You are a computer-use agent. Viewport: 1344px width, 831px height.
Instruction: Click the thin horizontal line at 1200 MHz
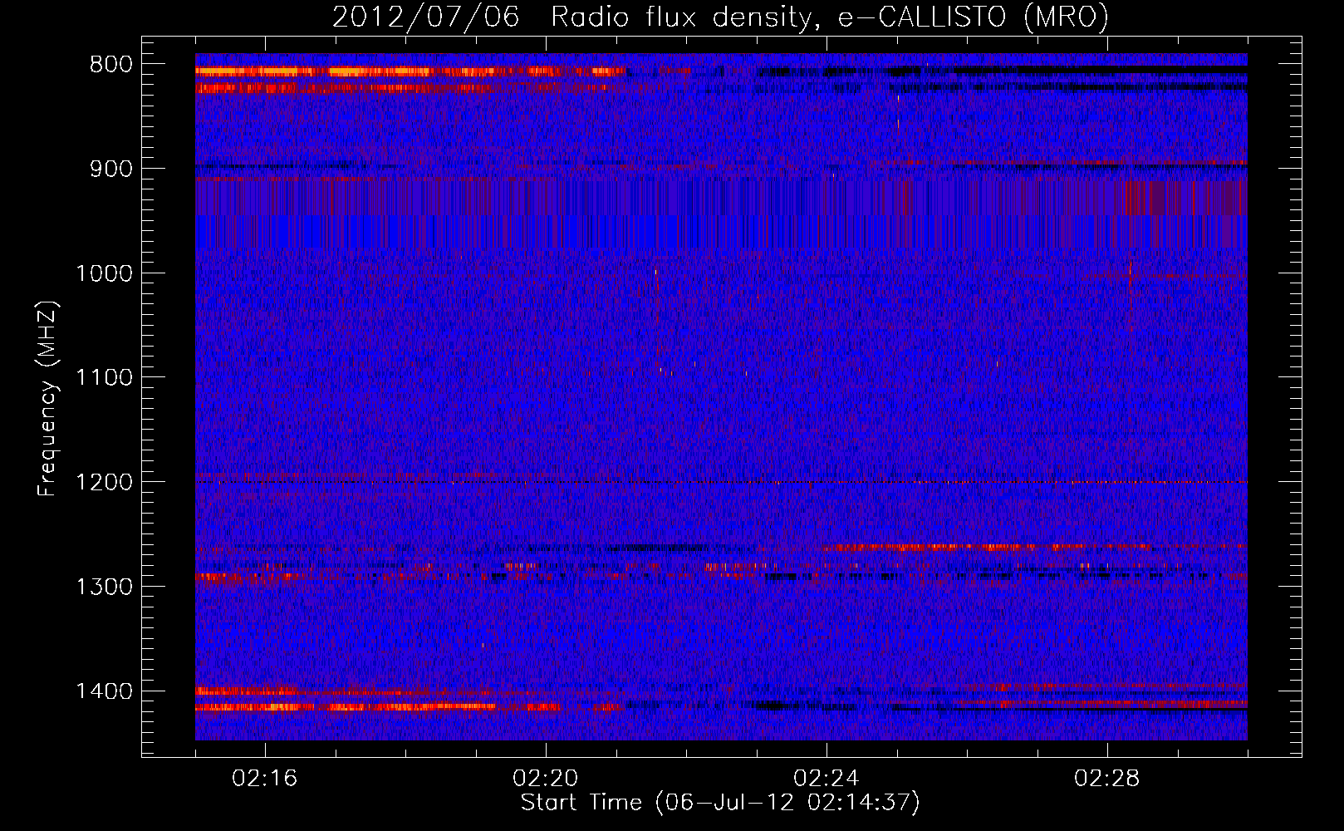click(721, 482)
